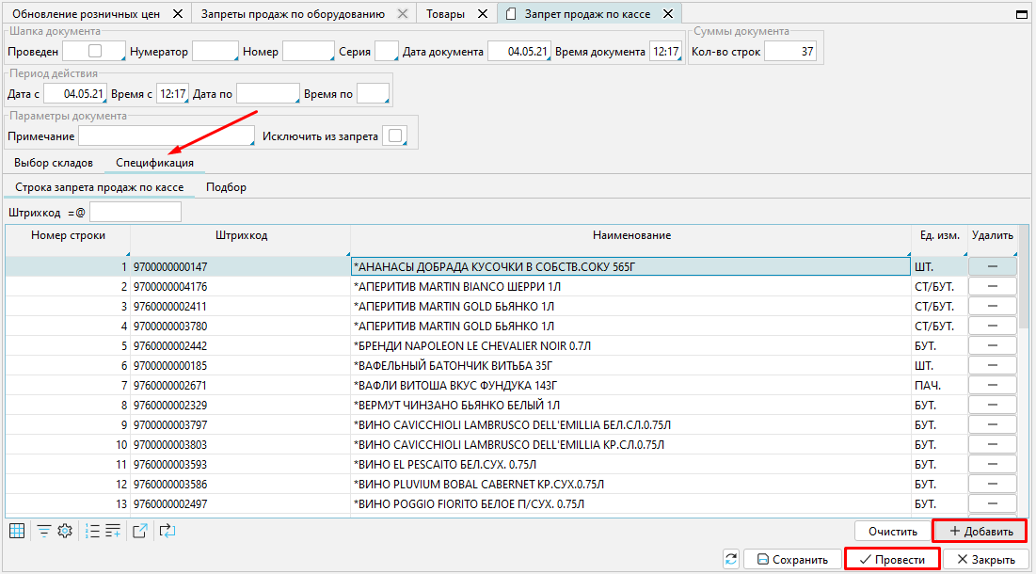The image size is (1036, 574).
Task: Click the table grid view icon
Action: [x=16, y=531]
